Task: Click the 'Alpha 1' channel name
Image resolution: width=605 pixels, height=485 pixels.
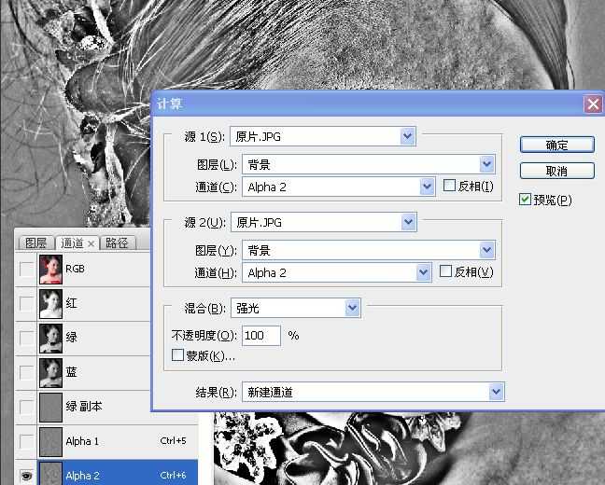Action: [x=82, y=441]
